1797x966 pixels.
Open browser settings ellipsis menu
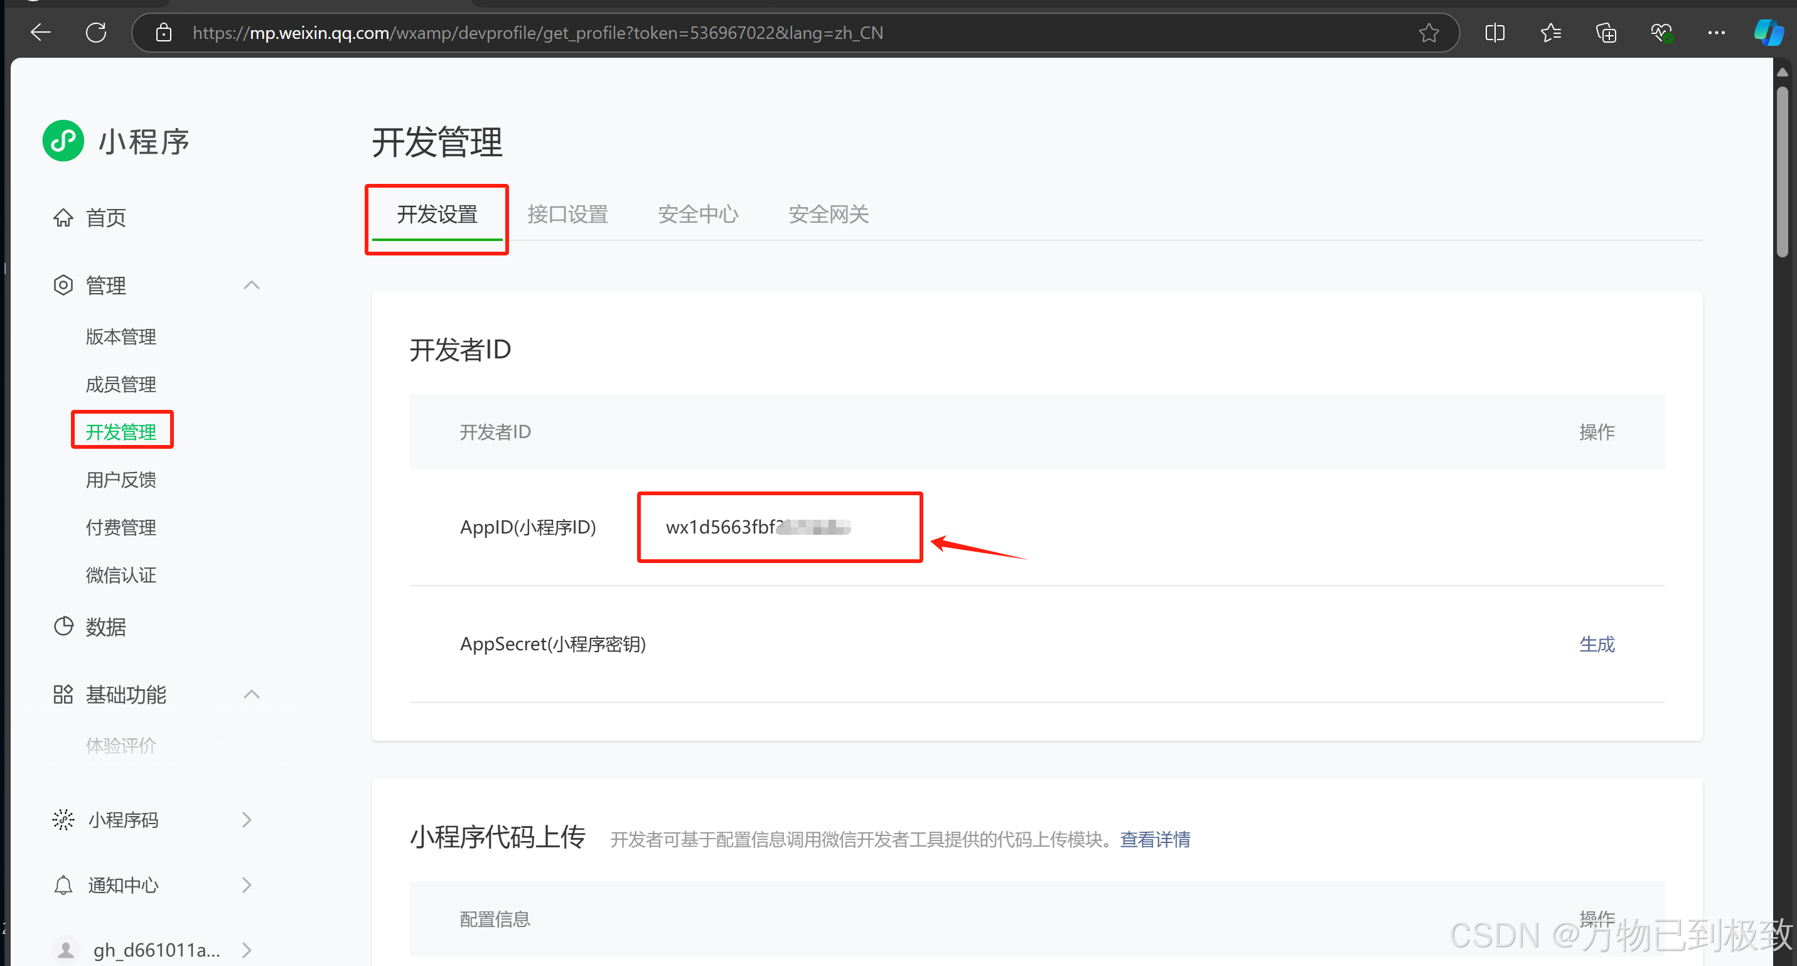[x=1716, y=33]
